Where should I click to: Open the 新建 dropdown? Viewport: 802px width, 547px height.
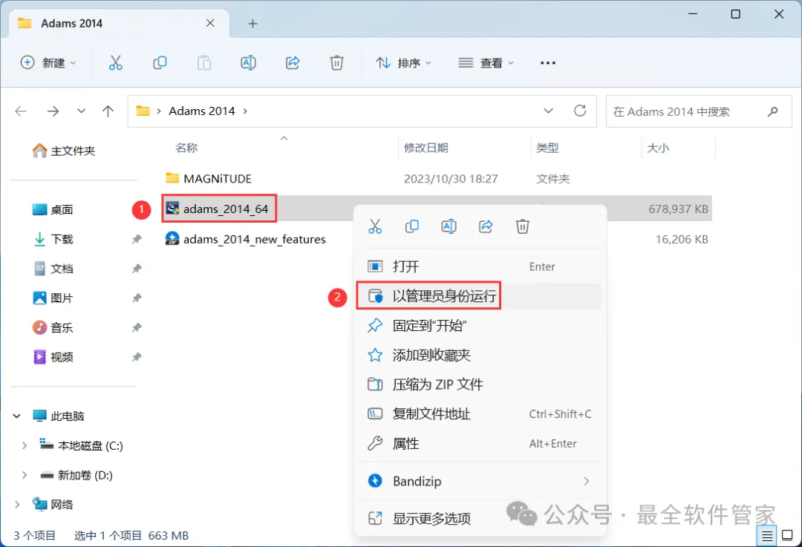[48, 63]
